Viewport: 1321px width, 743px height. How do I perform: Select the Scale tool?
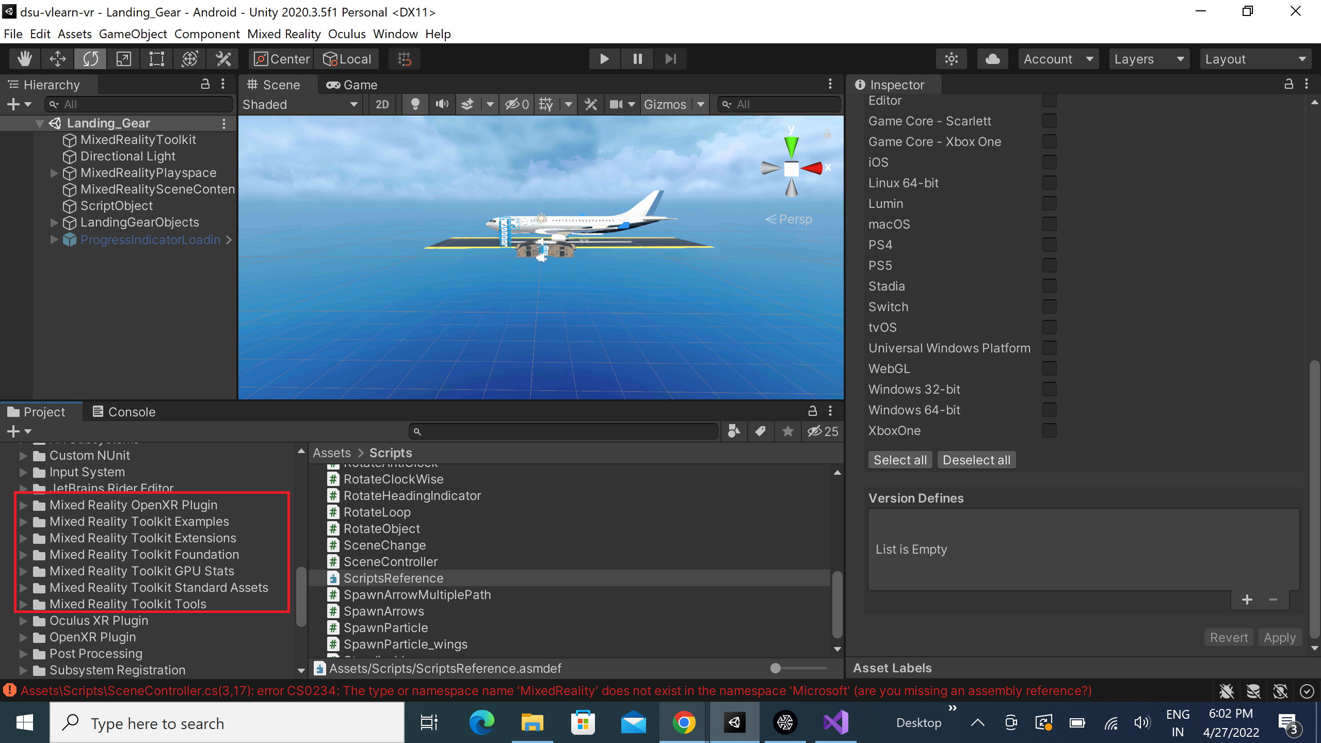[123, 59]
